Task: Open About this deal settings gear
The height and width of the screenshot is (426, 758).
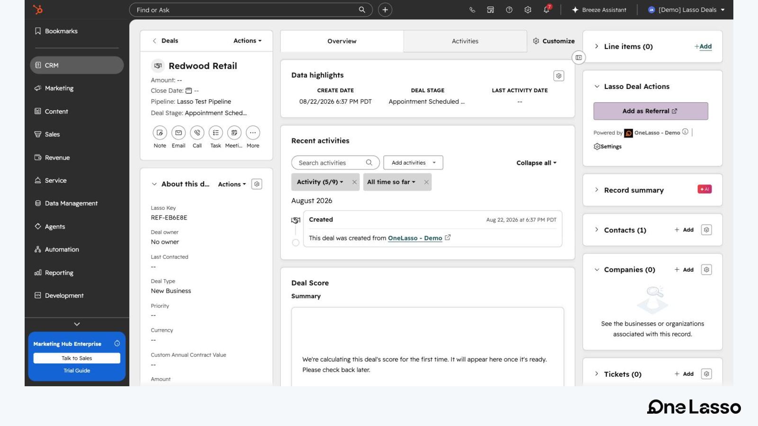Action: coord(257,184)
